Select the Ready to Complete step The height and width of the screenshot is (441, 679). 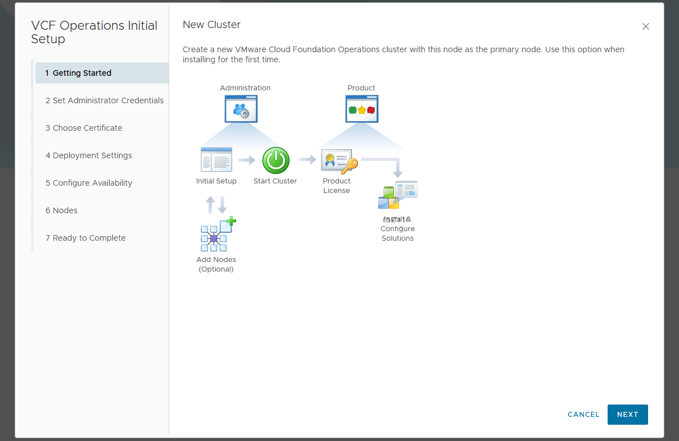[85, 238]
